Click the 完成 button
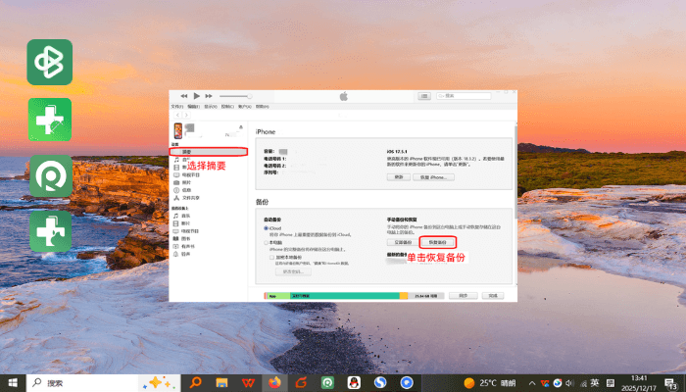 point(493,296)
